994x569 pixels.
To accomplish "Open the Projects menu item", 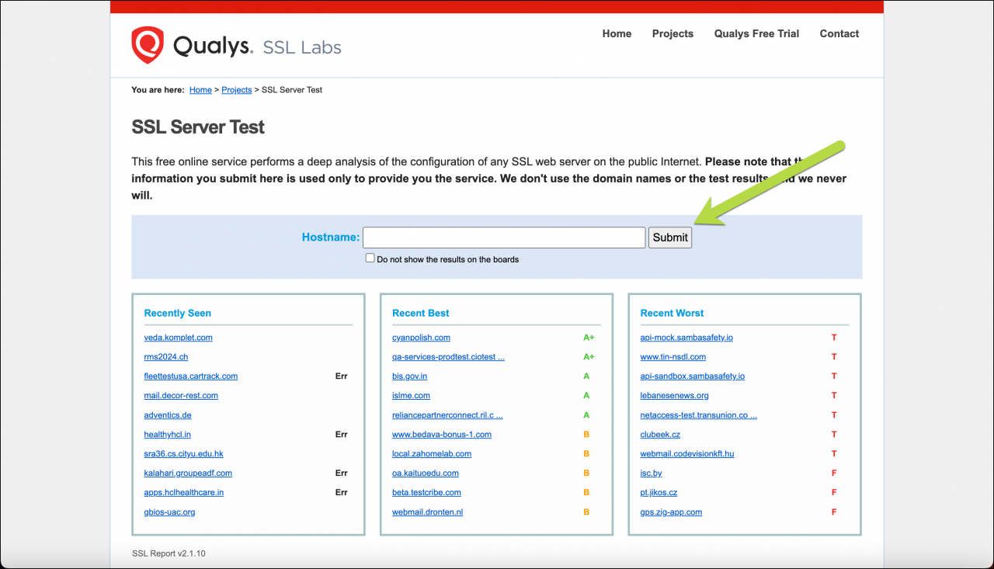I will [x=673, y=34].
